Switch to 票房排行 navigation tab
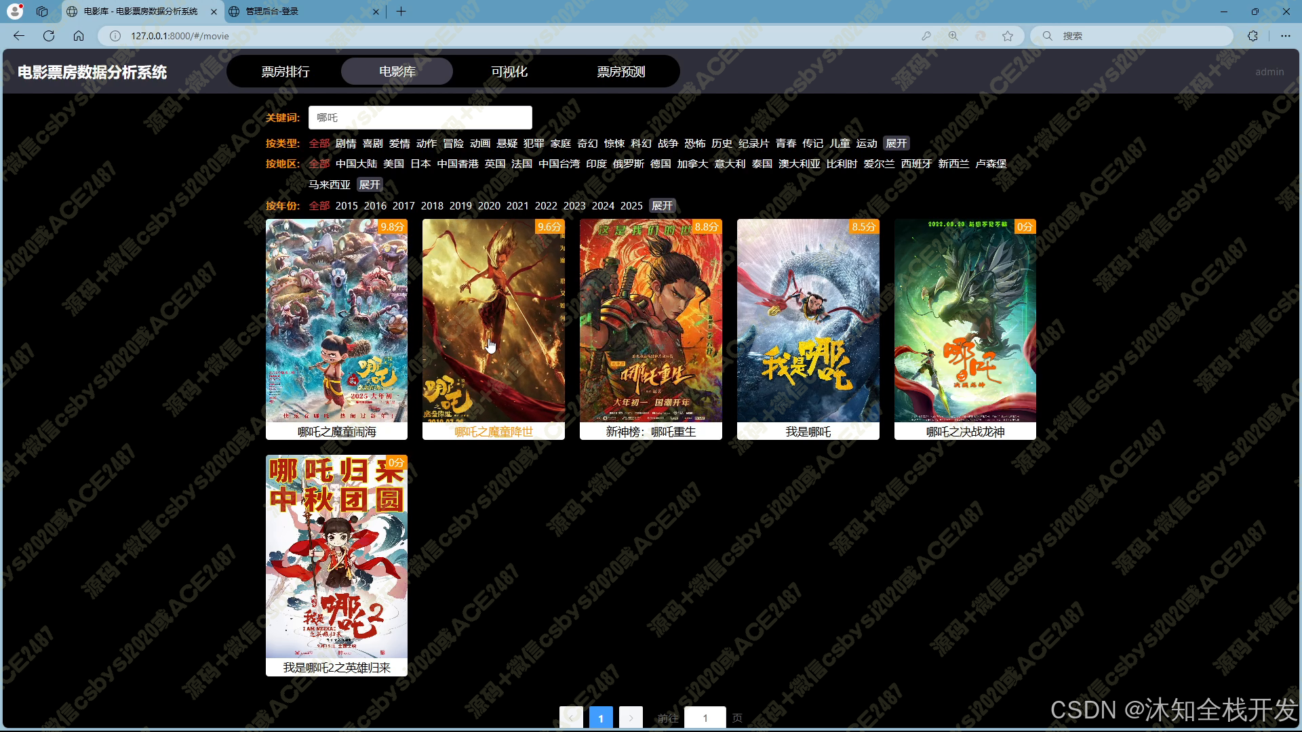 coord(285,72)
